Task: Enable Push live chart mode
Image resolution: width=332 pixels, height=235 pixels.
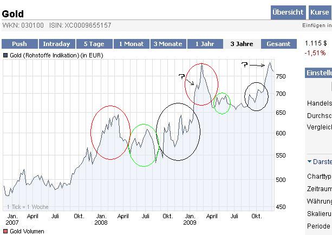Action: click(18, 44)
